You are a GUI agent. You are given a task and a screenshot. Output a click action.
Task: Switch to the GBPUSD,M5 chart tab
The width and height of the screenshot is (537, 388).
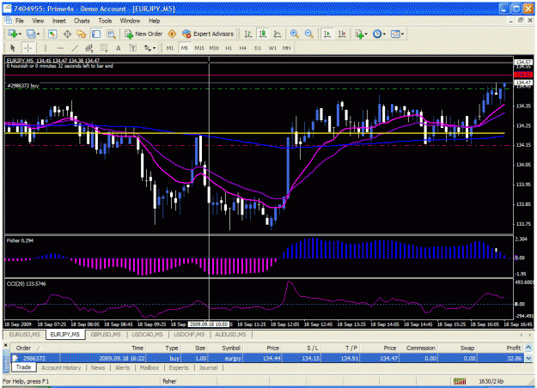point(106,334)
